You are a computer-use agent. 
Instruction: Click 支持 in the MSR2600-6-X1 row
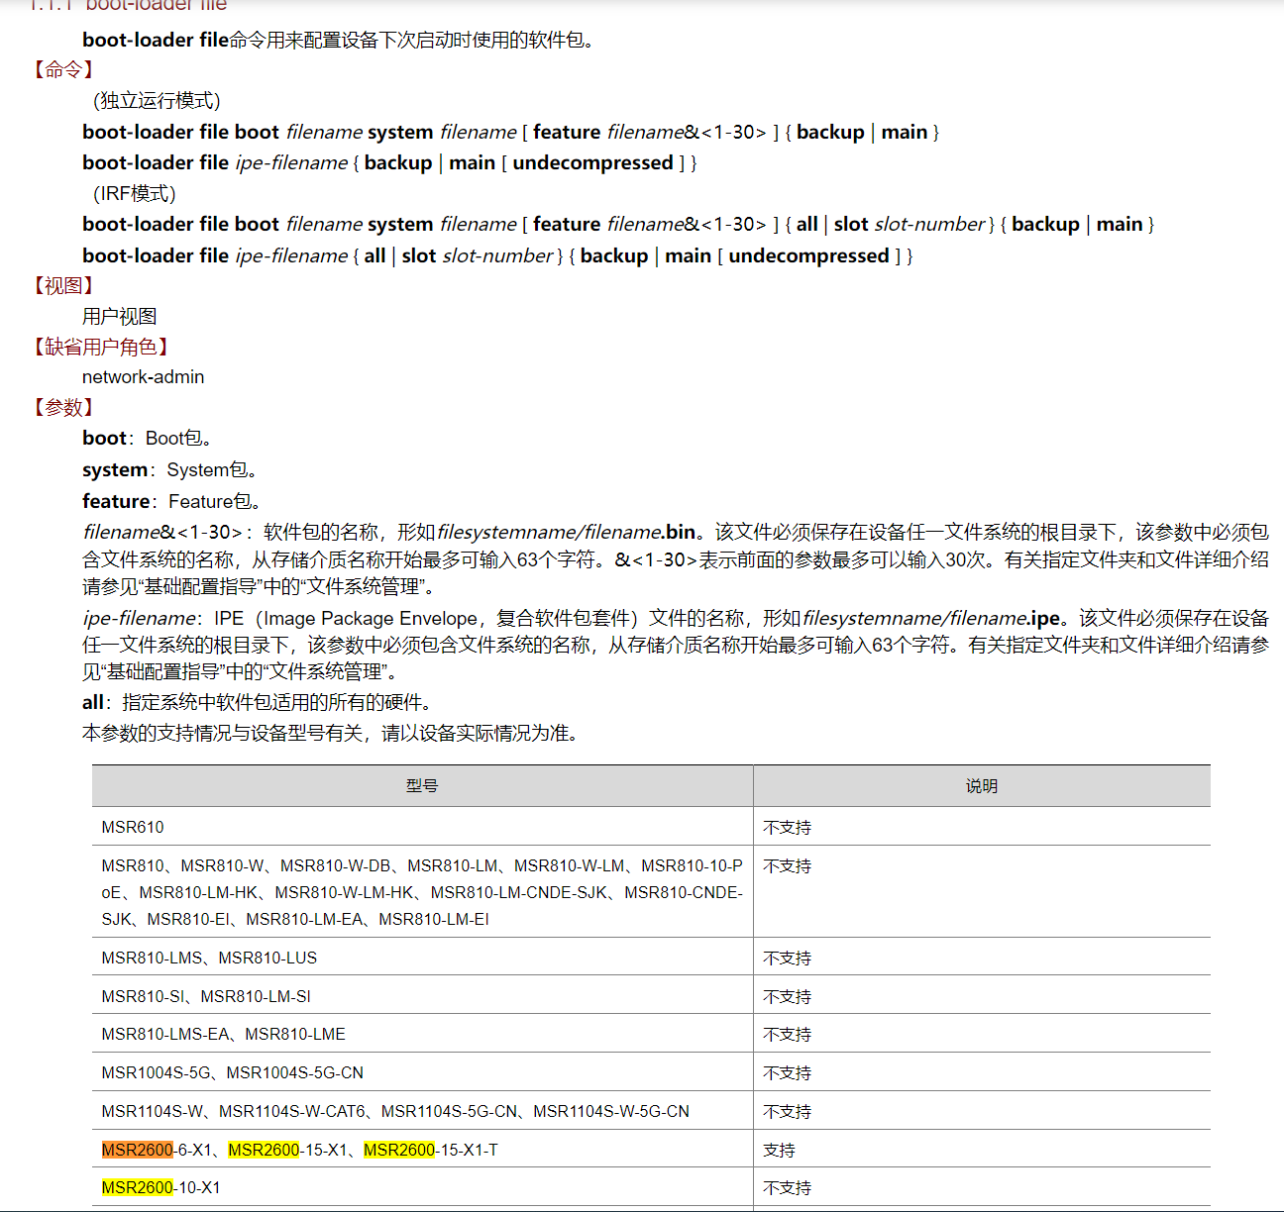[780, 1150]
